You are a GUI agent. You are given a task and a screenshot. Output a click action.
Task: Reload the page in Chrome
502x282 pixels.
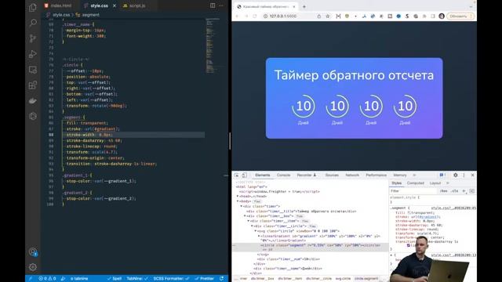pyautogui.click(x=255, y=16)
